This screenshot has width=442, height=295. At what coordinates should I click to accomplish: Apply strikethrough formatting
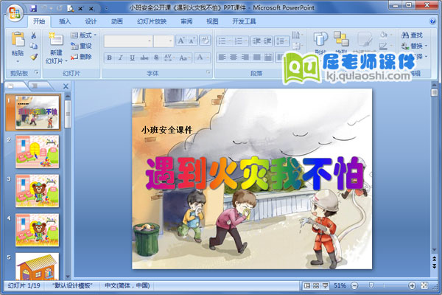click(144, 58)
